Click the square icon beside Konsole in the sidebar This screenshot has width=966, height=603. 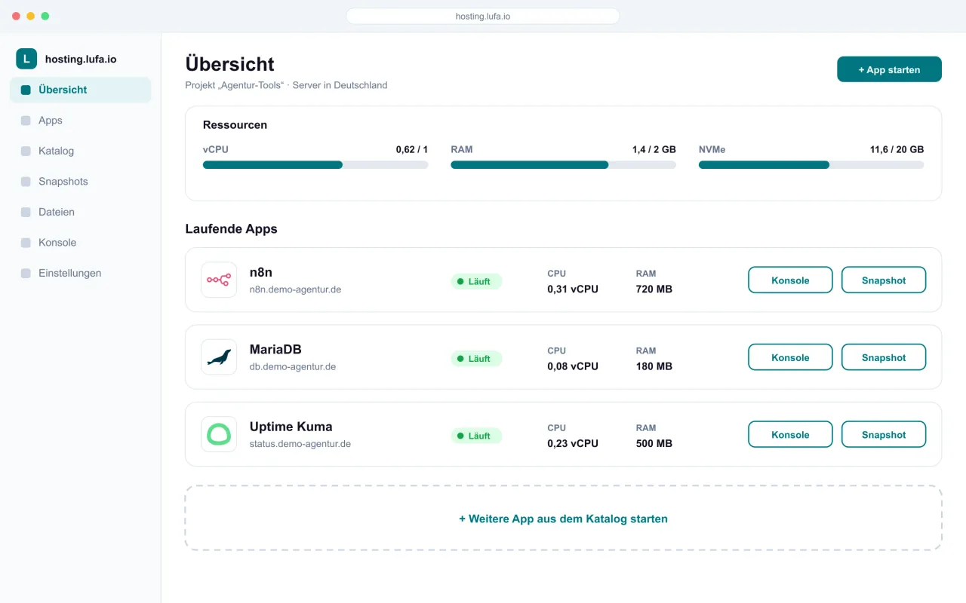[26, 243]
